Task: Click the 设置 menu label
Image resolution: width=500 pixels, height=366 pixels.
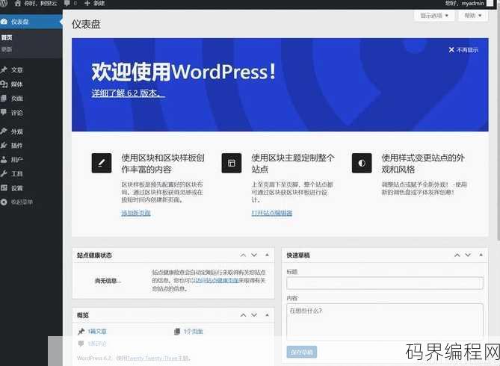Action: pyautogui.click(x=17, y=188)
